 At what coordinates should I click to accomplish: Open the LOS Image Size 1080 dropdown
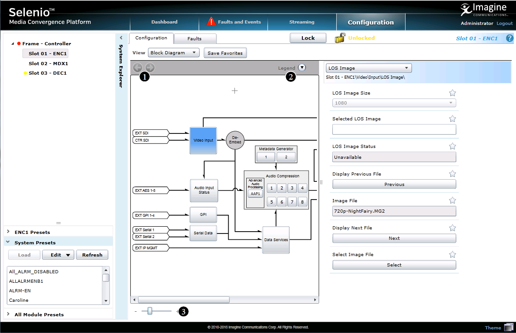(394, 103)
